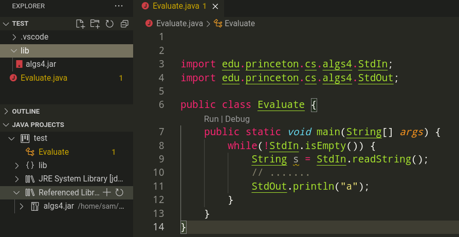The image size is (459, 237).
Task: Click the library icon beside JRE System Library
Action: (x=30, y=179)
